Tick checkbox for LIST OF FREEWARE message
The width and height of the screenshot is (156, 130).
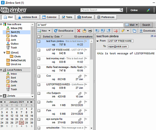click(39, 50)
